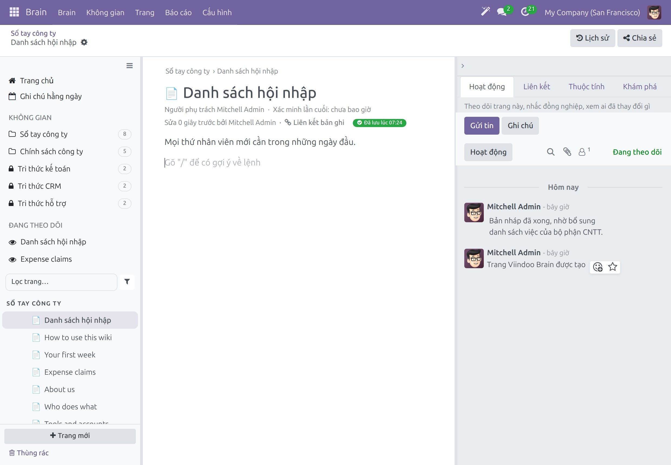The width and height of the screenshot is (671, 465).
Task: Open the activities clock icon with badge 21
Action: 525,12
